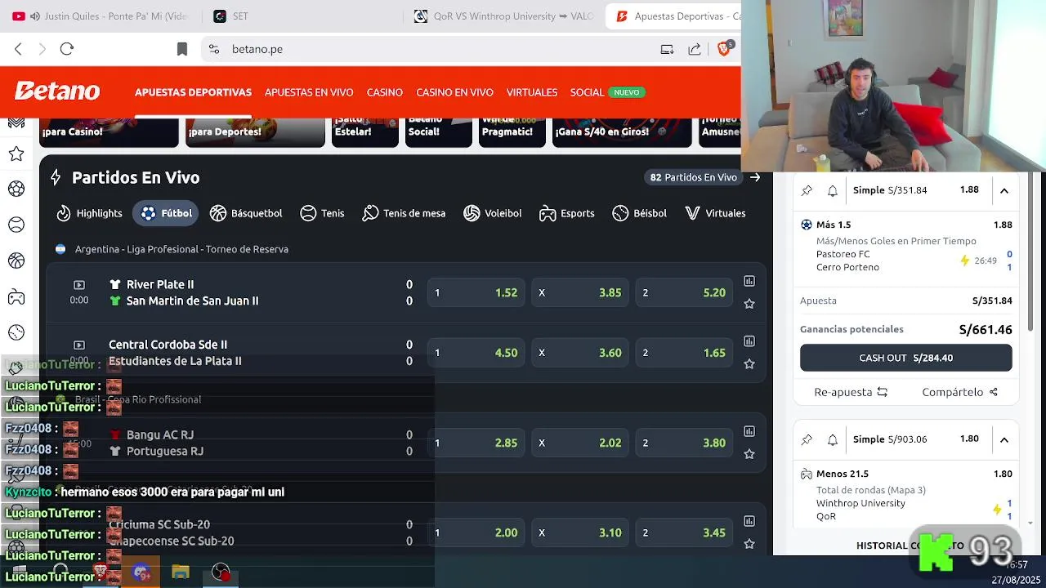Viewport: 1046px width, 588px height.
Task: Select the Tenis de mesa filter
Action: [x=404, y=213]
